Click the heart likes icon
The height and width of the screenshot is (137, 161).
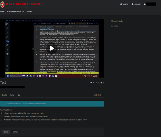tap(91, 83)
